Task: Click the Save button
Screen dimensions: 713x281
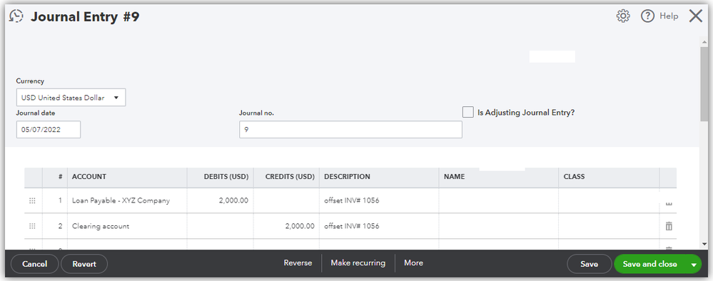Action: [590, 264]
